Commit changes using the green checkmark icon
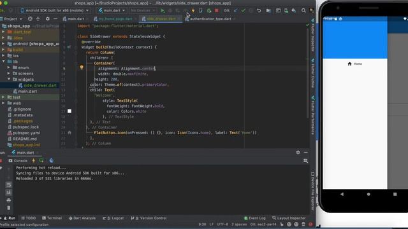The image size is (408, 229). pyautogui.click(x=244, y=11)
